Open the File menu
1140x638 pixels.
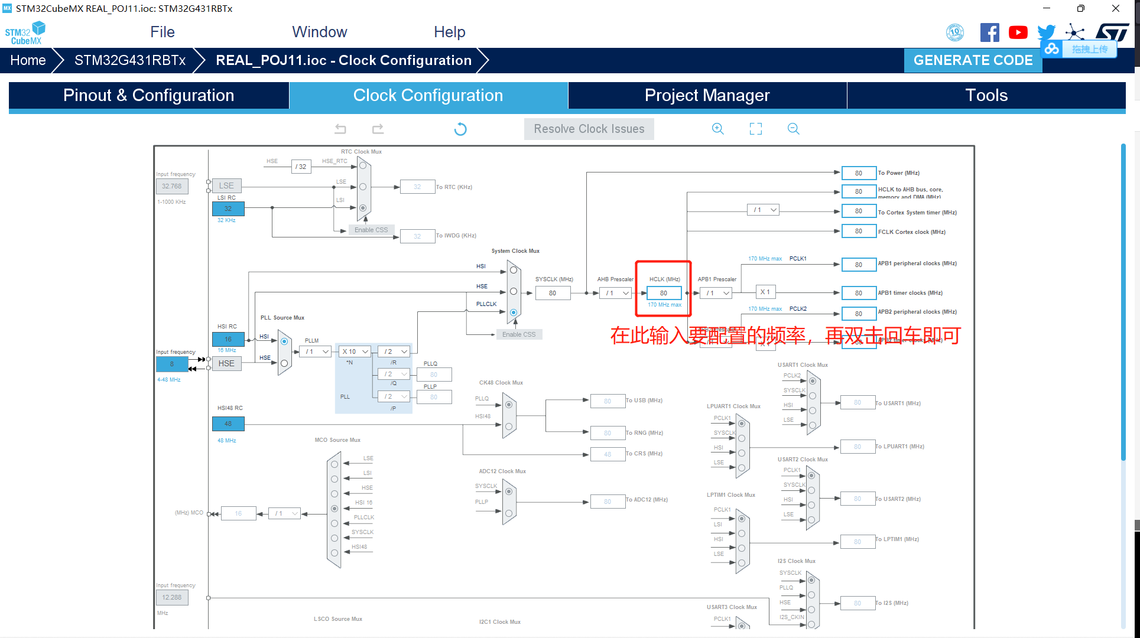[x=162, y=32]
